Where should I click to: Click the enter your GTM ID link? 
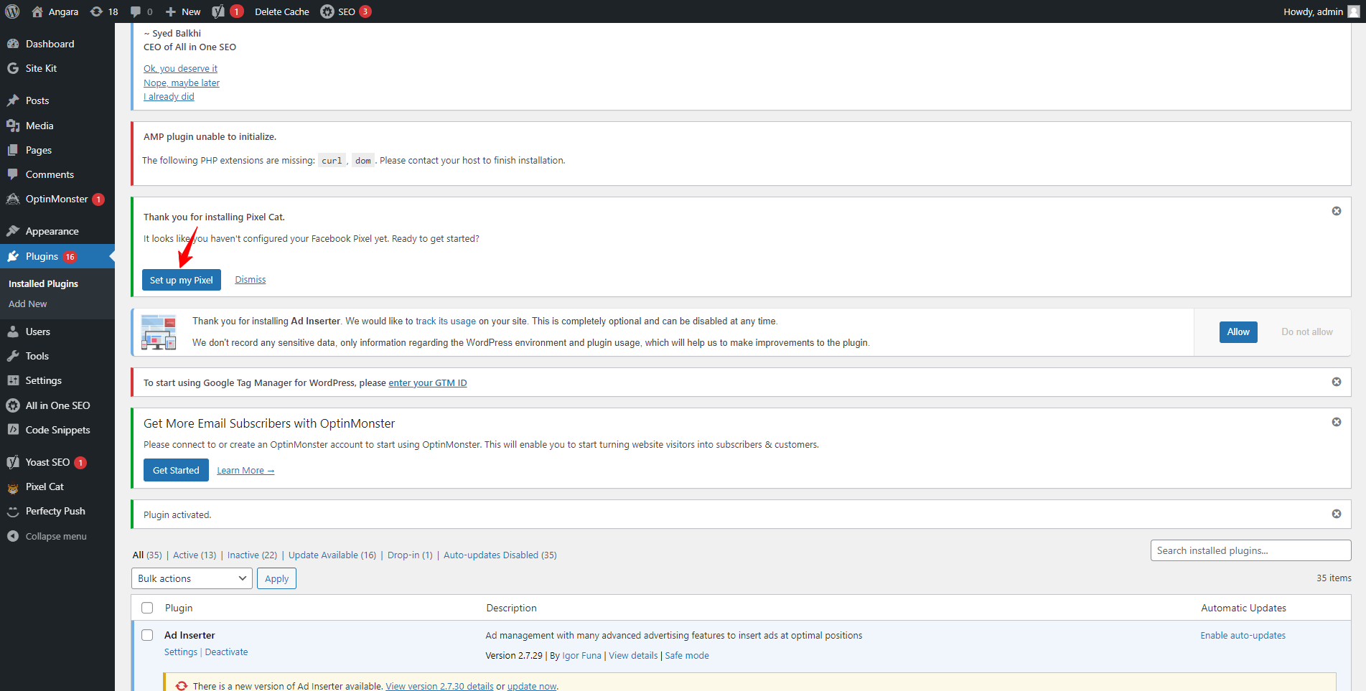(x=428, y=382)
